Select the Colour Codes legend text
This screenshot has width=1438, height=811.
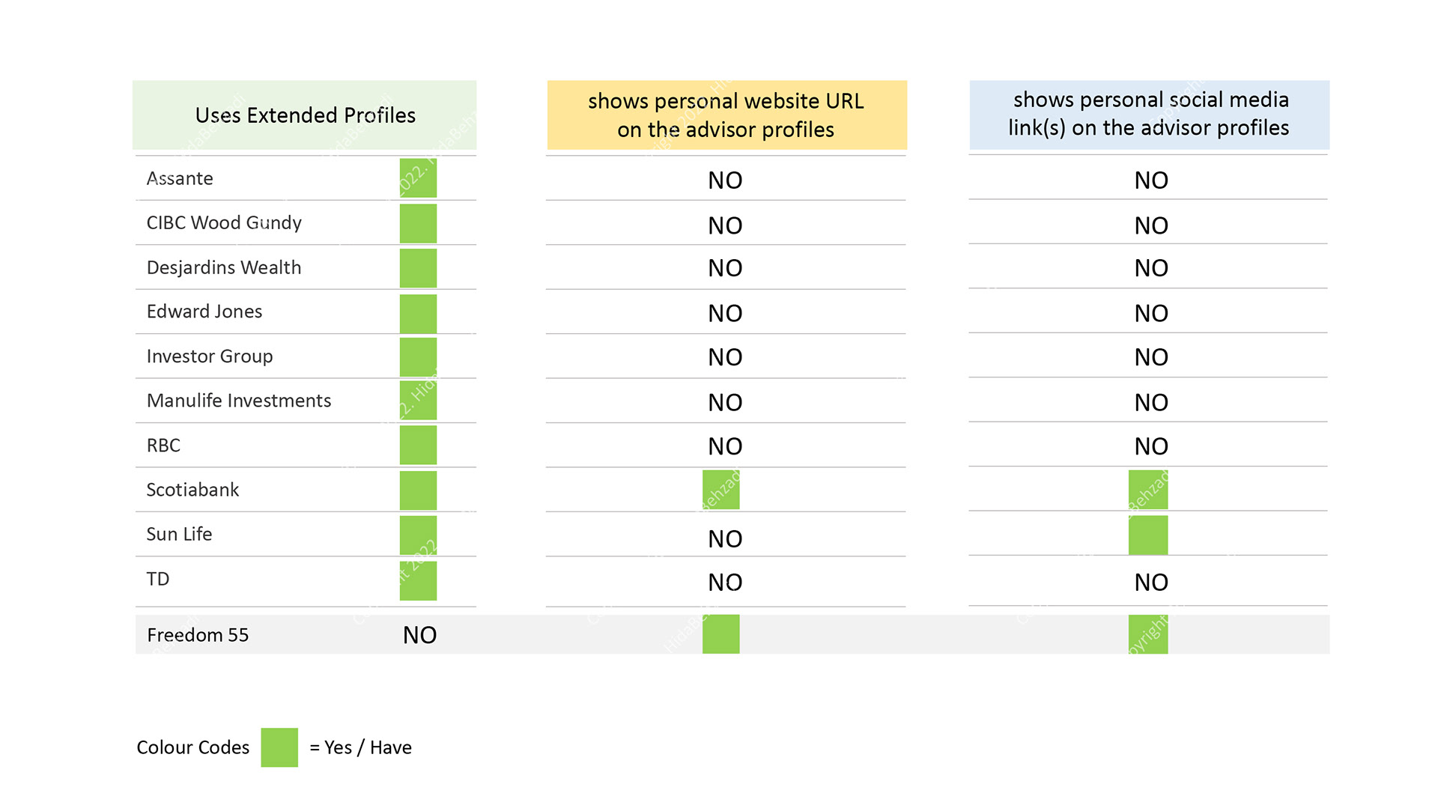[x=193, y=747]
